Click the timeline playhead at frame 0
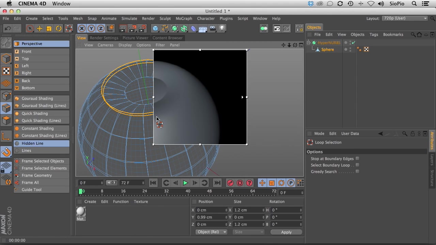Viewport: 436px width, 245px height. (x=81, y=192)
